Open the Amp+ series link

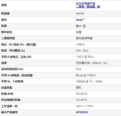point(80,20)
